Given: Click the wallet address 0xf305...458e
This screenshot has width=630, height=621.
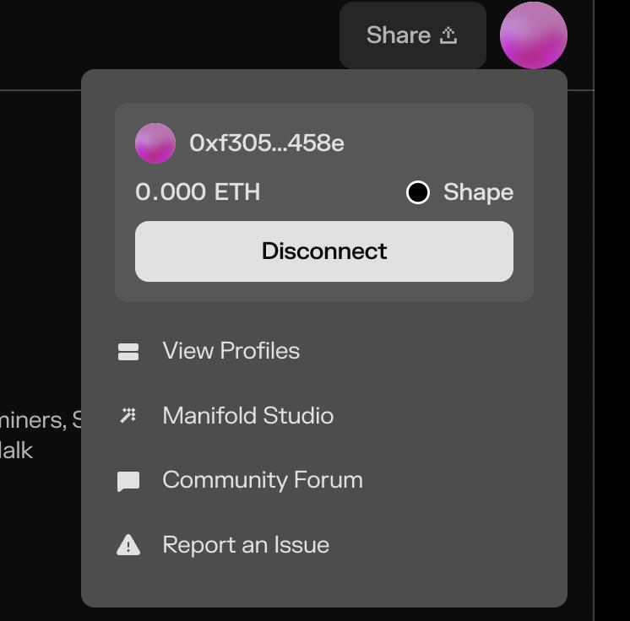Looking at the screenshot, I should pyautogui.click(x=267, y=143).
